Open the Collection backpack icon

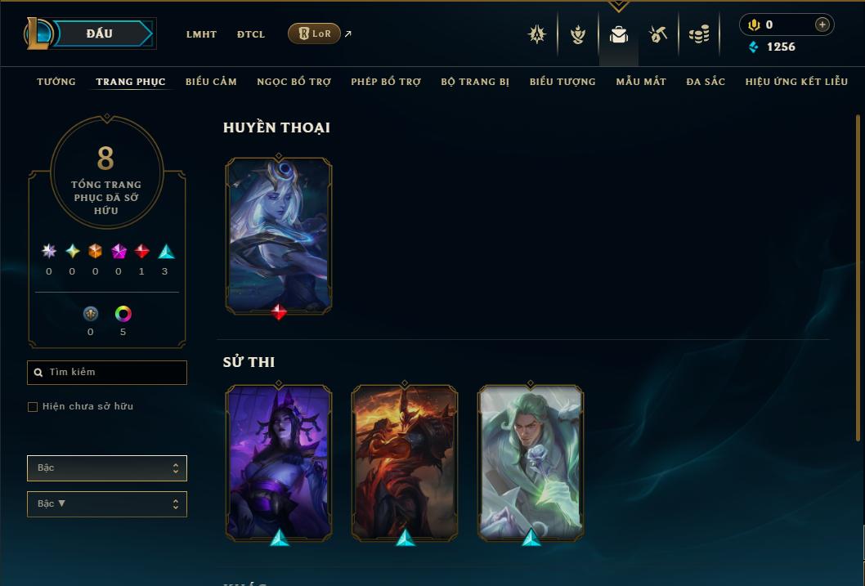[618, 35]
